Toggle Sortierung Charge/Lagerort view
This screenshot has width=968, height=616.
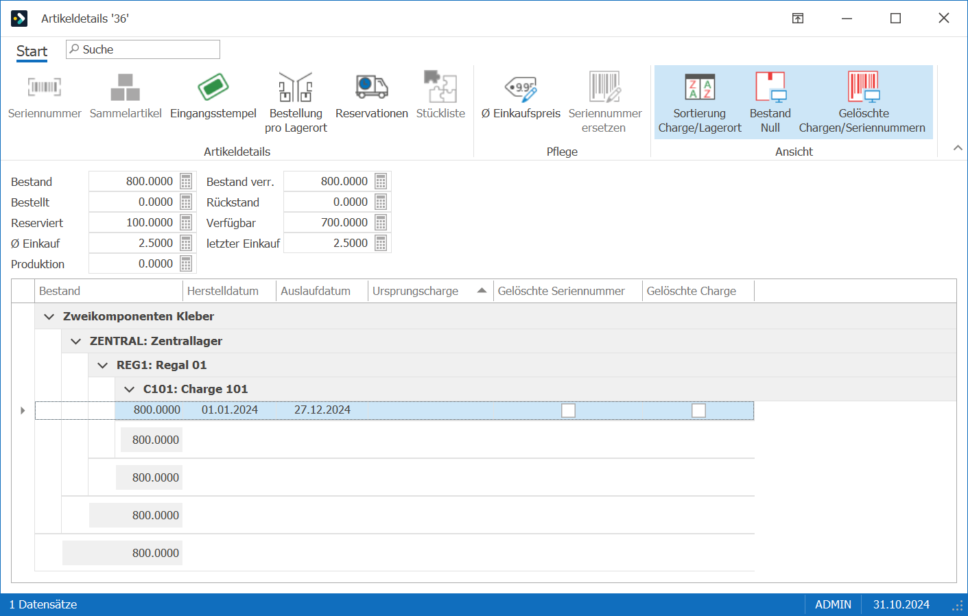coord(700,102)
